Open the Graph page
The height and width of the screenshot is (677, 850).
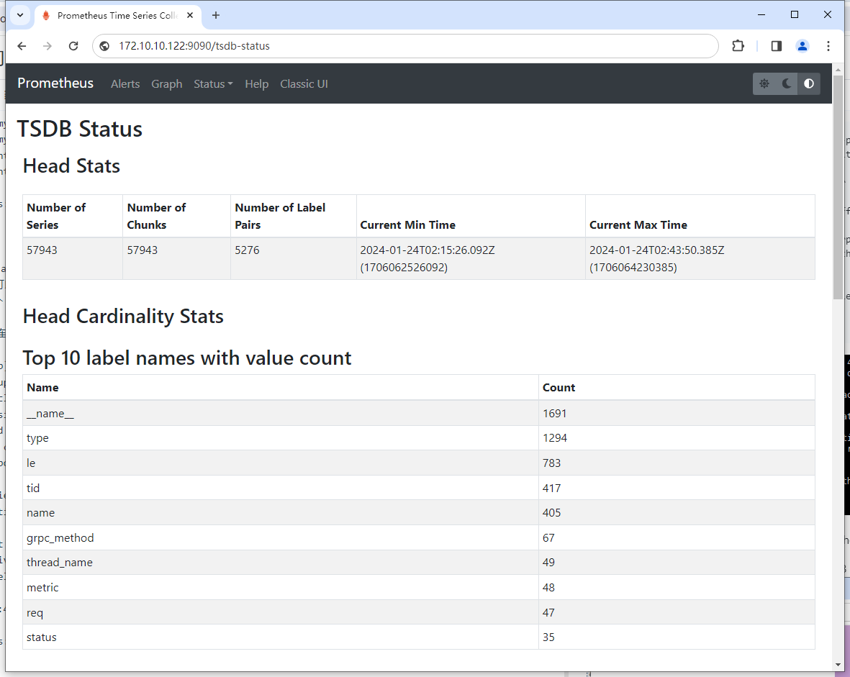tap(166, 84)
